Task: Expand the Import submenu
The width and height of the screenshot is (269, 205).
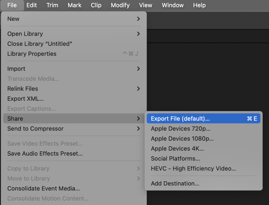Action: coord(74,69)
